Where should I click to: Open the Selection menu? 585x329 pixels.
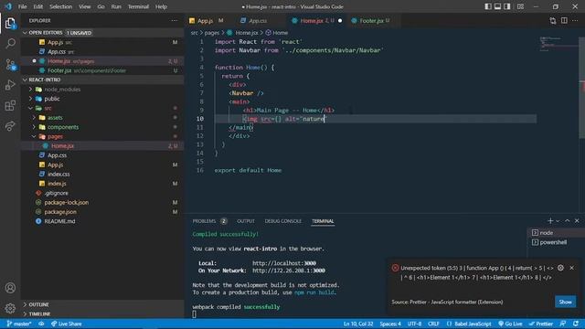(60, 6)
